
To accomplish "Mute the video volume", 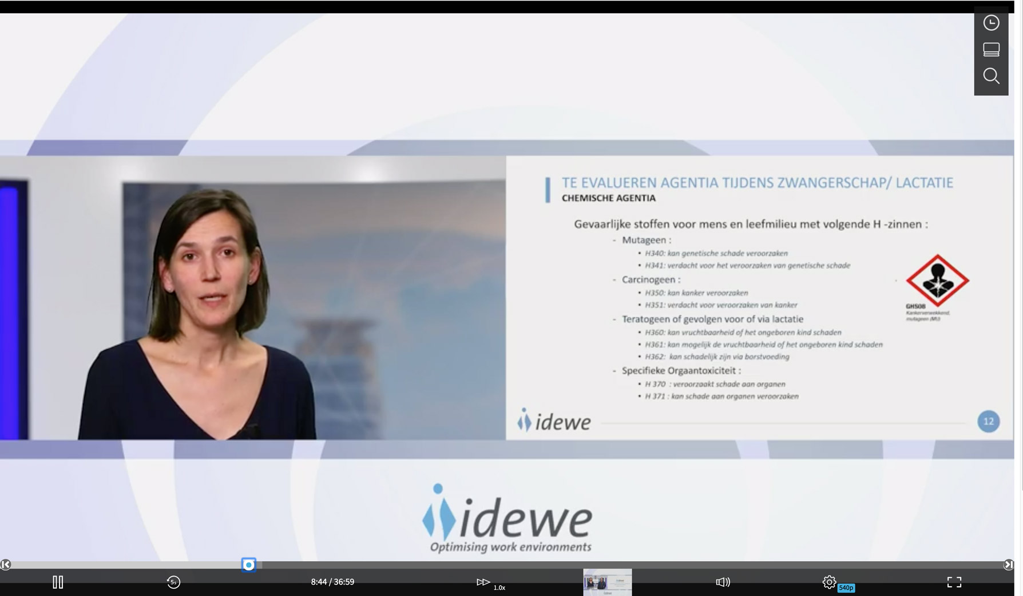I will pos(723,582).
